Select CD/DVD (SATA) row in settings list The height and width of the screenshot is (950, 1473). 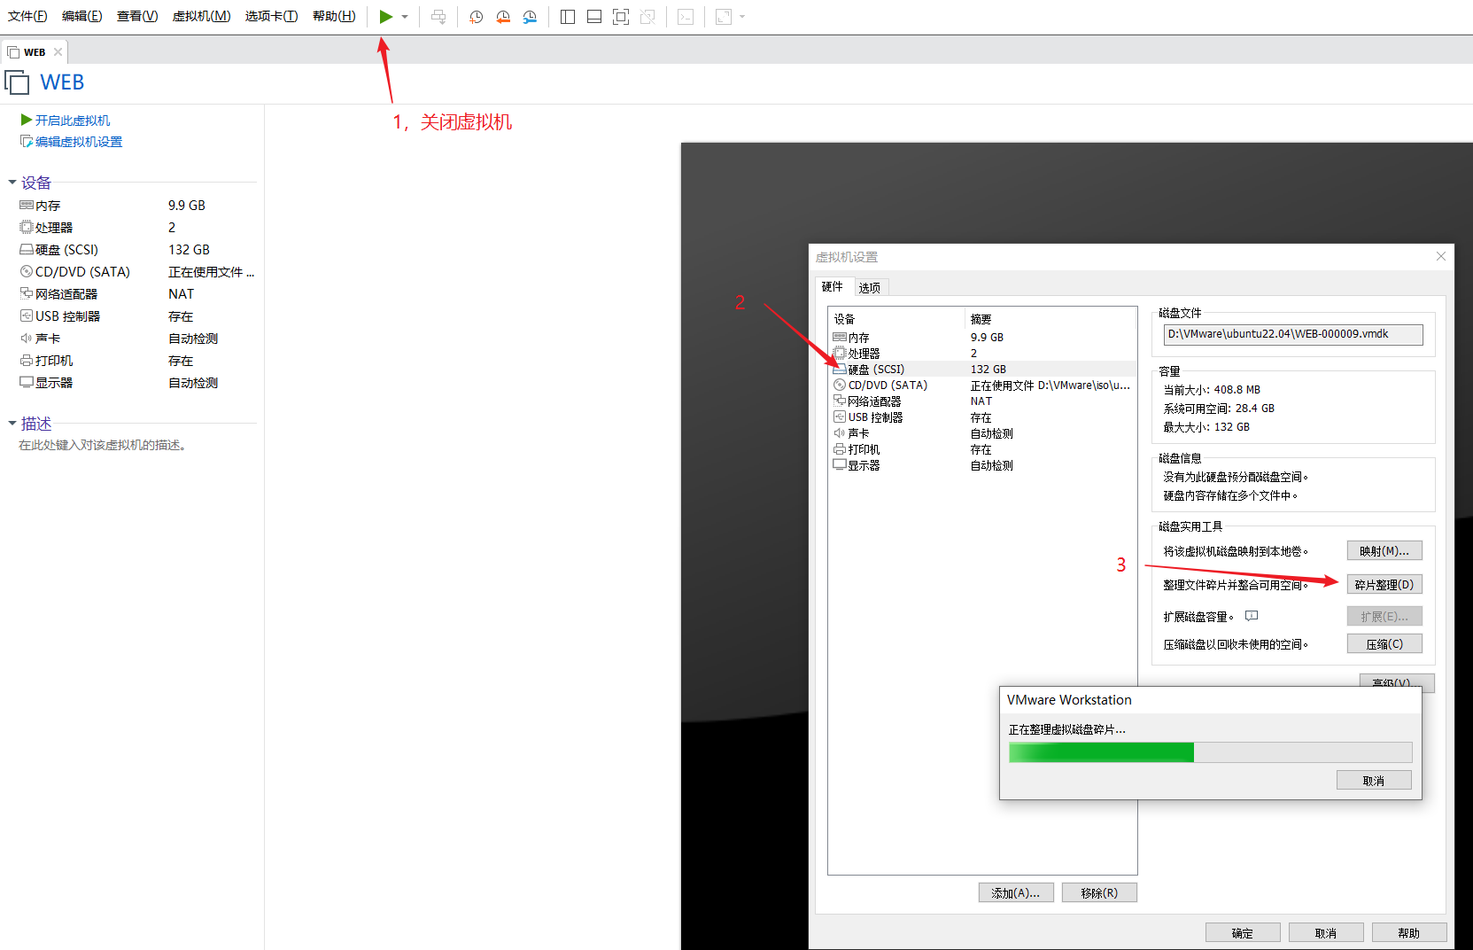[x=983, y=385]
